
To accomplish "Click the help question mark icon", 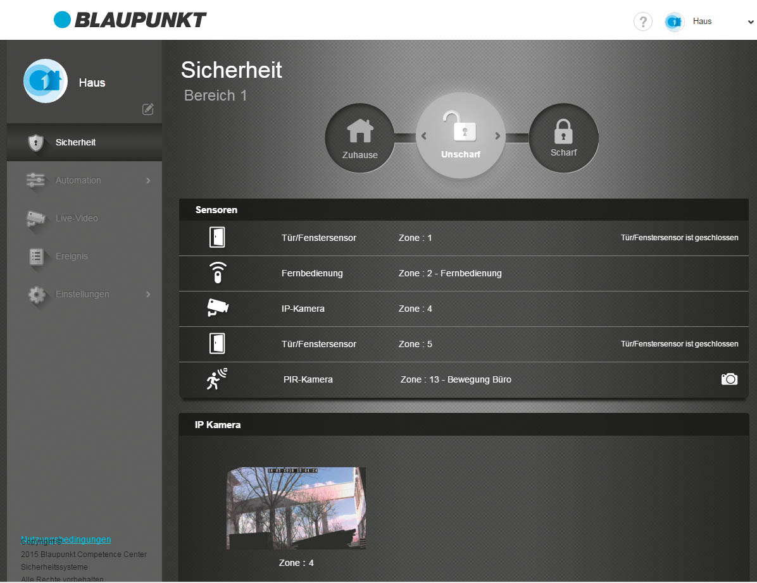I will coord(642,22).
